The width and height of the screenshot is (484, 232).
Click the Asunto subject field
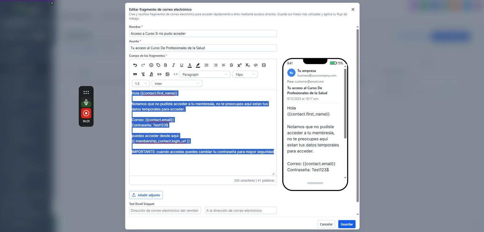click(203, 48)
